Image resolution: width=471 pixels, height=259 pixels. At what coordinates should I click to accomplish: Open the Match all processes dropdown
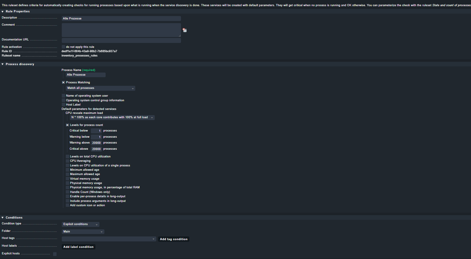pos(101,88)
